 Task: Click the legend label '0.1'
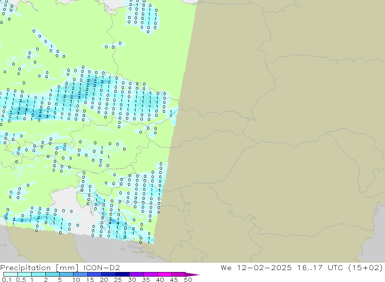point(7,280)
